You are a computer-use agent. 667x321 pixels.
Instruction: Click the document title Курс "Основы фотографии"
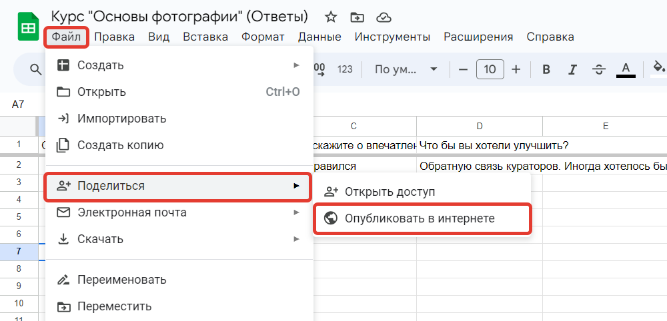click(x=179, y=17)
